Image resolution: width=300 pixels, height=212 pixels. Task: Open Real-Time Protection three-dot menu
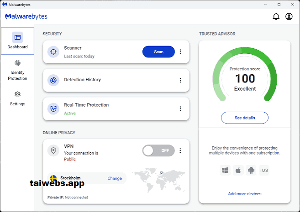pos(180,109)
